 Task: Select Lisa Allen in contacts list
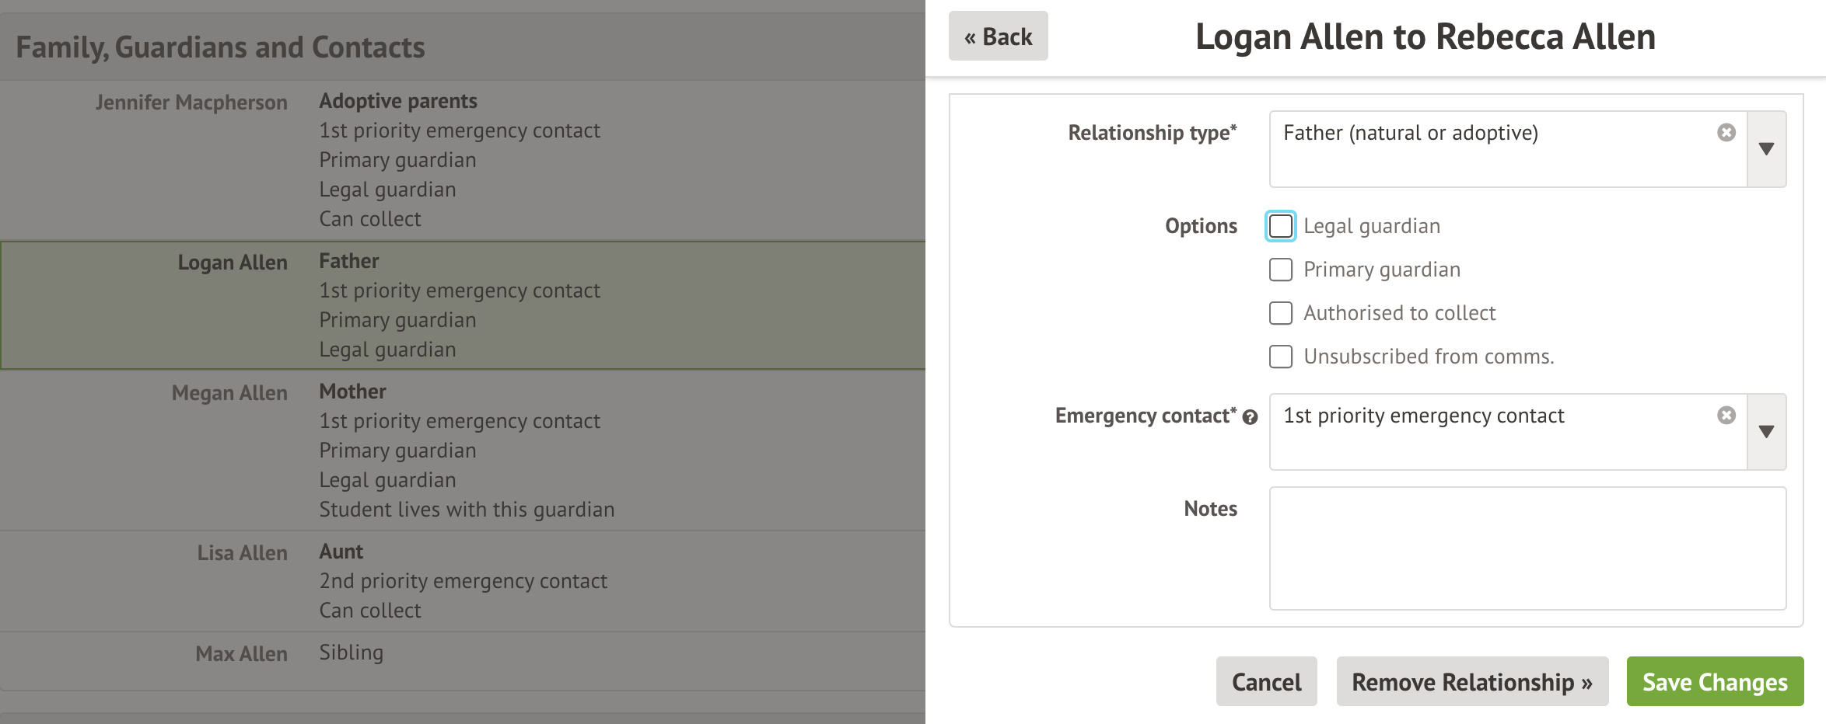(x=242, y=553)
